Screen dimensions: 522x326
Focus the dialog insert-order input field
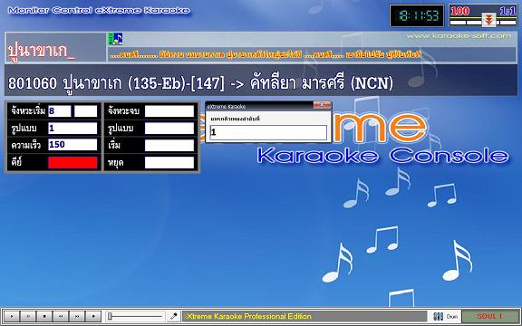[268, 132]
